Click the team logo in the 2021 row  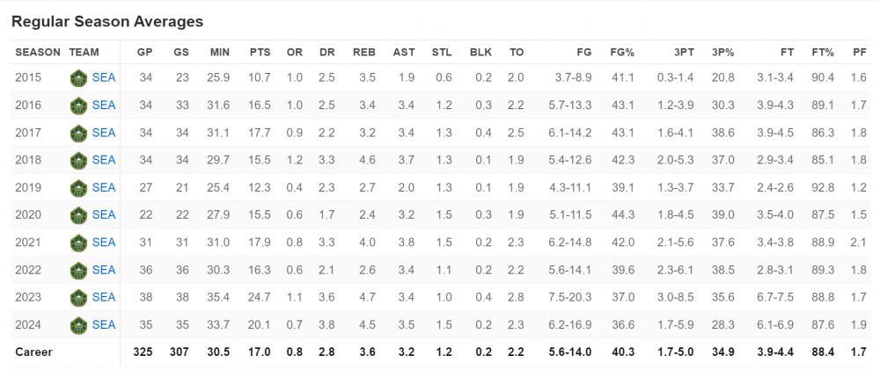click(78, 242)
